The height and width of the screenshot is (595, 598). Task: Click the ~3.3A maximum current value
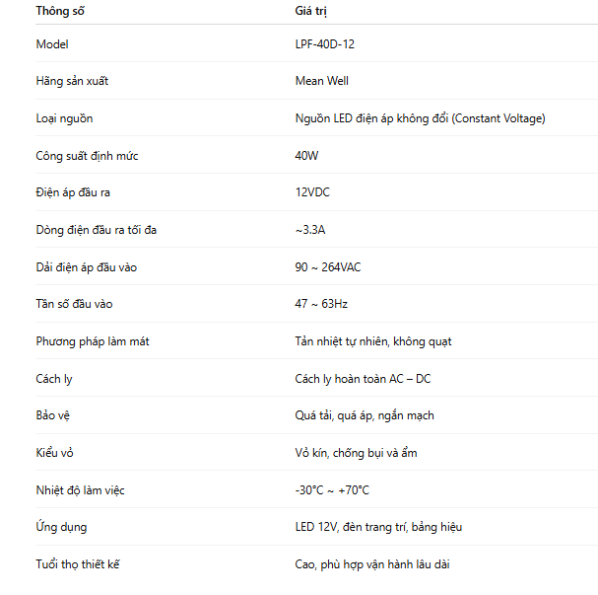point(309,230)
